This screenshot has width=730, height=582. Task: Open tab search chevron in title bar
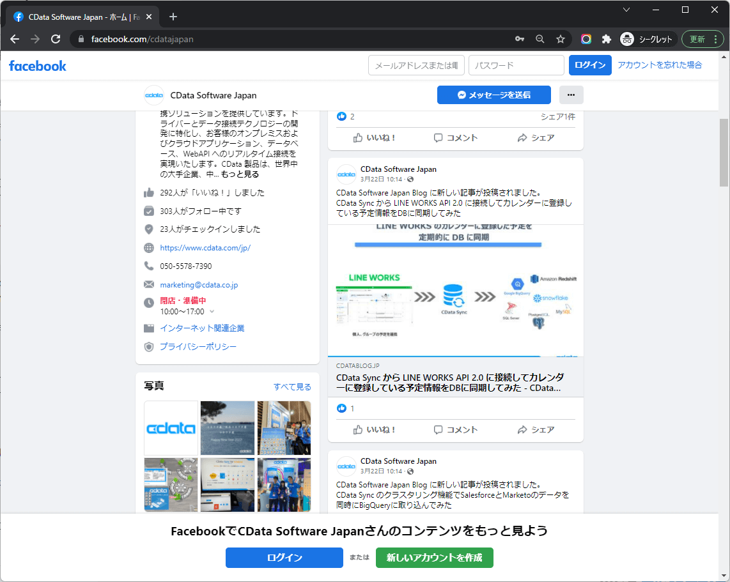click(626, 10)
